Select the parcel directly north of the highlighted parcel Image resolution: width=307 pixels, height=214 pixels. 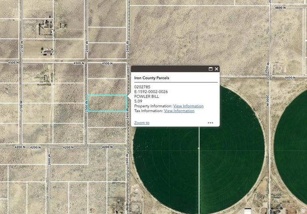click(107, 86)
